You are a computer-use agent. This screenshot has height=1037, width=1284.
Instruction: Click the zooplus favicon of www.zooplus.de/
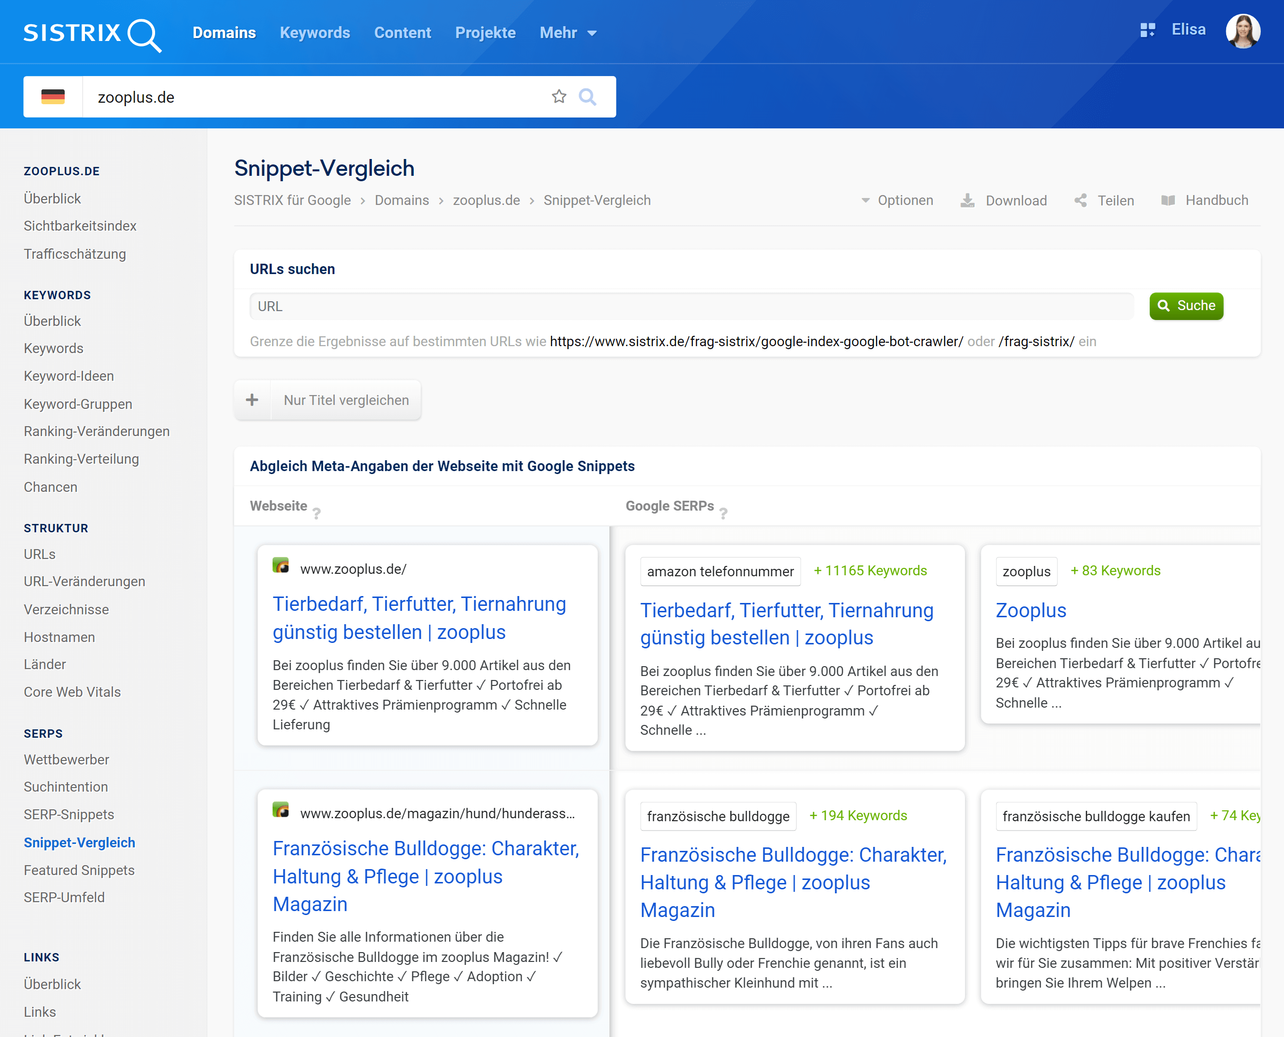[x=281, y=565]
